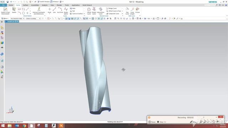The height and width of the screenshot is (128, 228).
Task: Open Windows Start menu
Action: [3, 126]
